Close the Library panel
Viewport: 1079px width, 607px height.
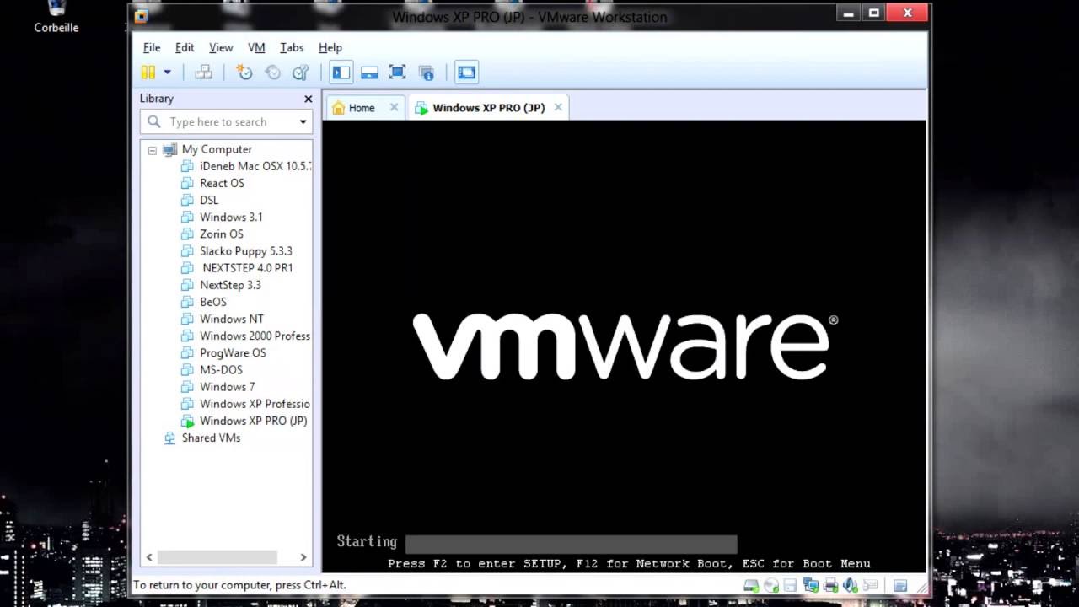(308, 99)
